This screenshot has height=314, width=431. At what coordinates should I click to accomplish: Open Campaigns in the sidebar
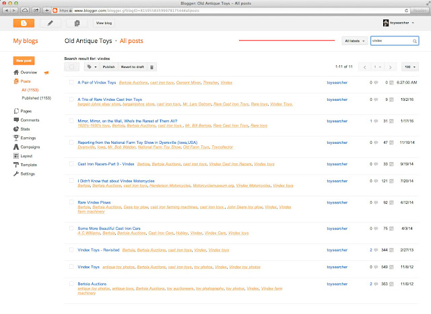click(x=30, y=147)
